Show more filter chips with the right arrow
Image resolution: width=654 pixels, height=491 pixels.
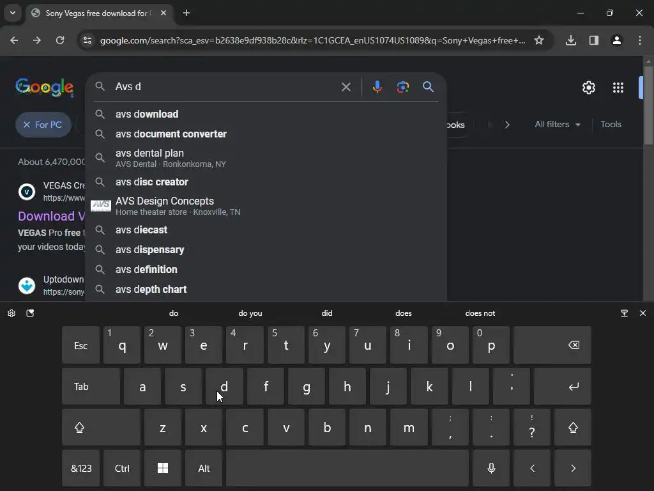(506, 125)
